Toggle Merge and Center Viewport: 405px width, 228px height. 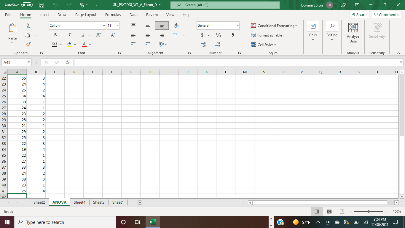pyautogui.click(x=175, y=35)
